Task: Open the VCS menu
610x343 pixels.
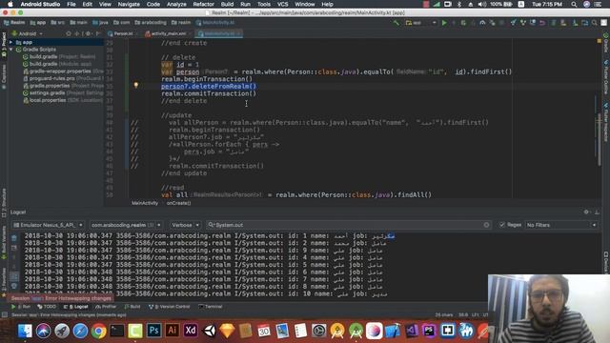Action: pos(282,4)
